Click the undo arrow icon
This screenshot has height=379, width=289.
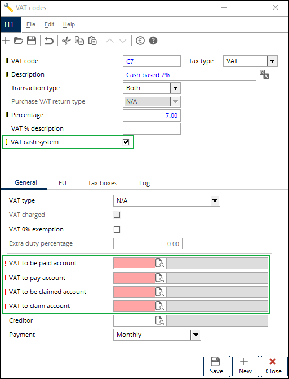49,41
